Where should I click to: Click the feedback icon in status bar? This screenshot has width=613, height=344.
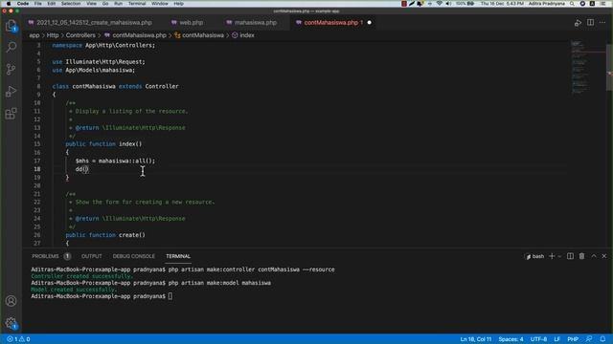click(589, 339)
